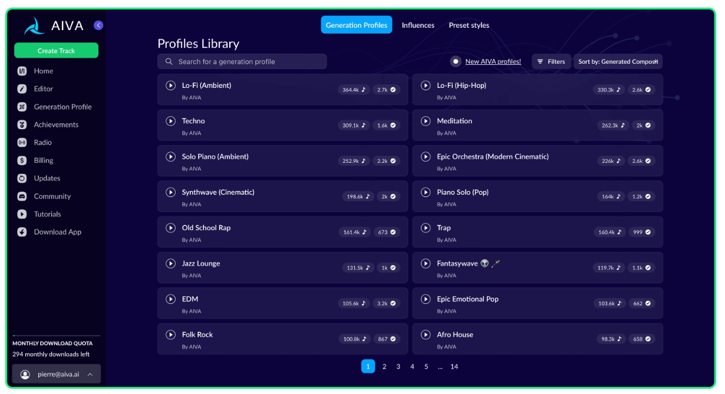Open Community in the sidebar

point(52,196)
